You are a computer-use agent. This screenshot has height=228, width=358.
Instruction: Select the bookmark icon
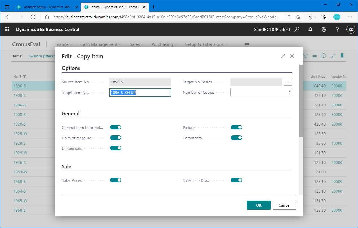pos(342,56)
